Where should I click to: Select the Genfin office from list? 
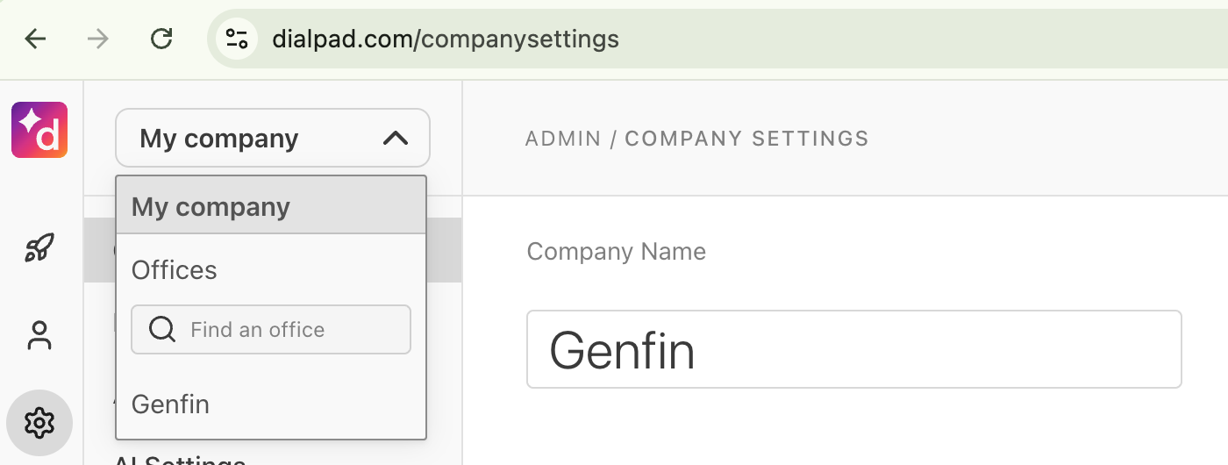click(x=171, y=404)
